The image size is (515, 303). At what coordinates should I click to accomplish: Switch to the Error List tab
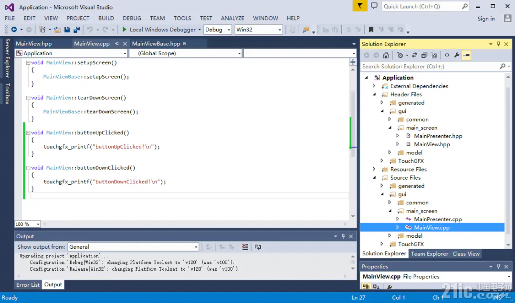28,284
